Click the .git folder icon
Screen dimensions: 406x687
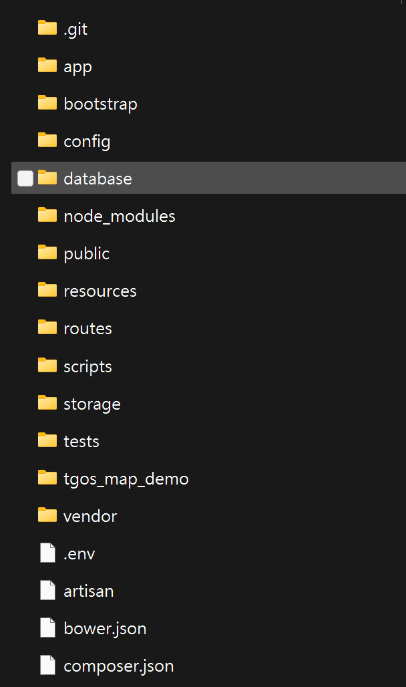point(47,28)
